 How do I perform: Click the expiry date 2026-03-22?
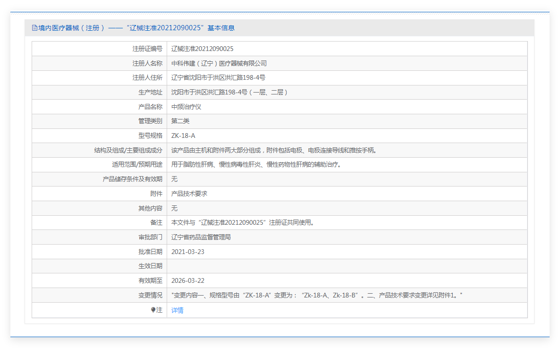point(187,280)
